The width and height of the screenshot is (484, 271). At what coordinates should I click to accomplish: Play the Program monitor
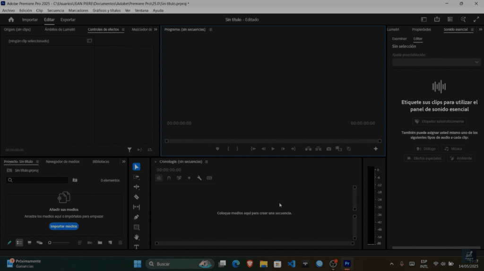tap(273, 149)
